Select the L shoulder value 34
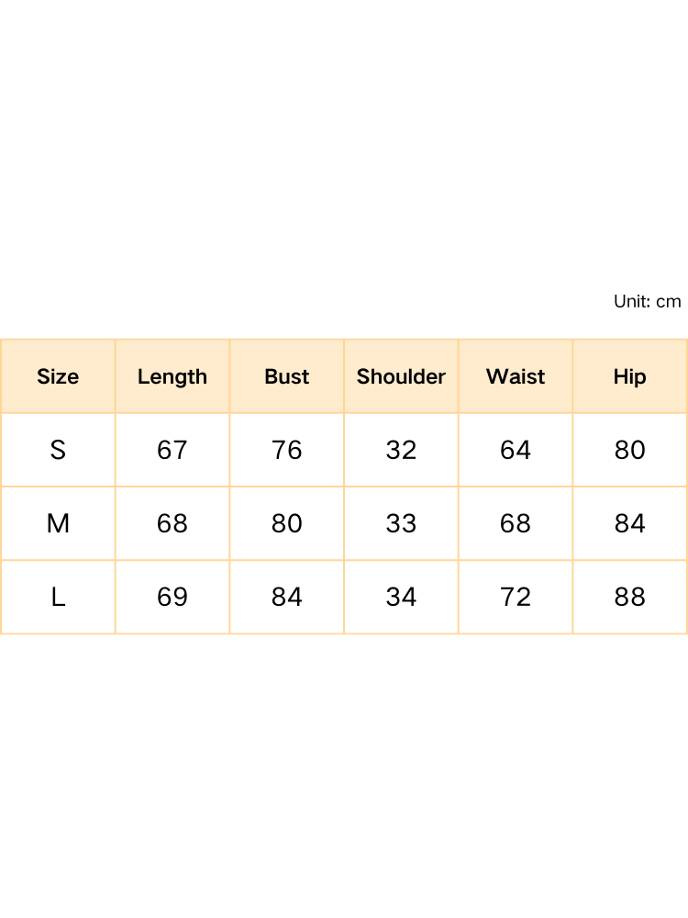 [x=401, y=597]
